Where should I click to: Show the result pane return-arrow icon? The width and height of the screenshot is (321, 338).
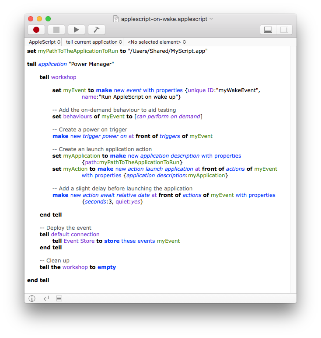(46, 298)
